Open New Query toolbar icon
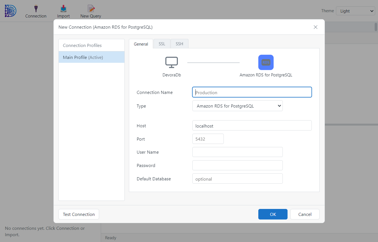378x242 pixels. 91,8
